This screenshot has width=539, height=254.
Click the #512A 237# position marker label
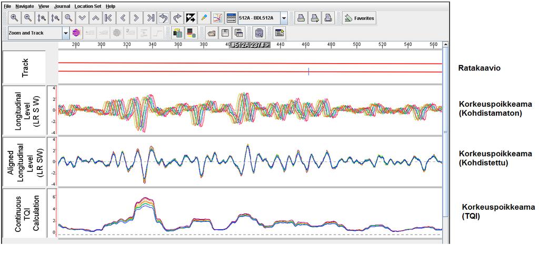[250, 45]
